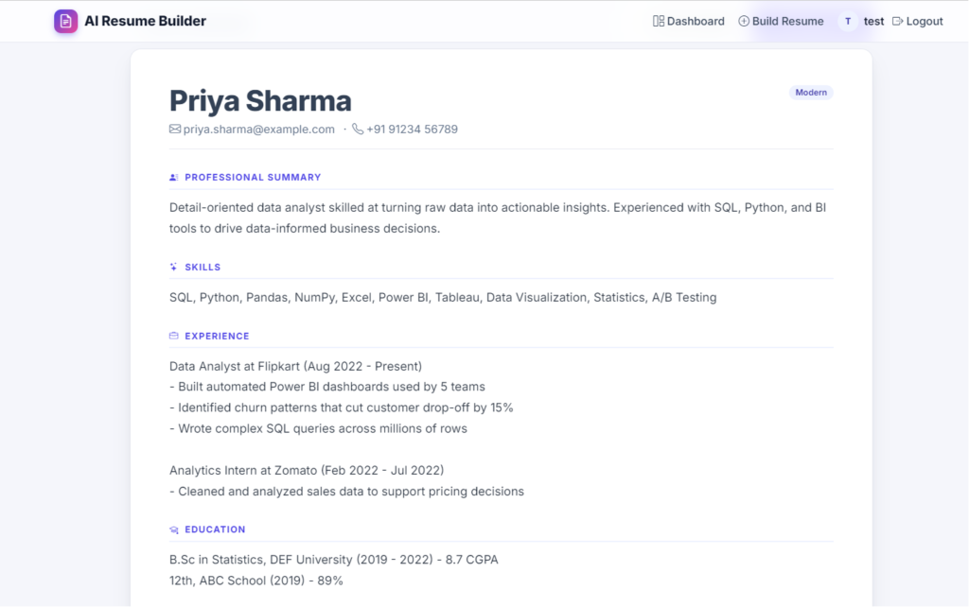This screenshot has width=969, height=607.
Task: Click the test username label
Action: point(873,21)
